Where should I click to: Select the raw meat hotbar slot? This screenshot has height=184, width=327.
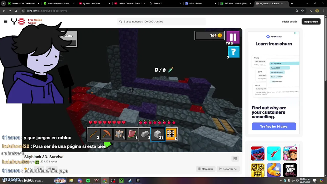(x=132, y=134)
